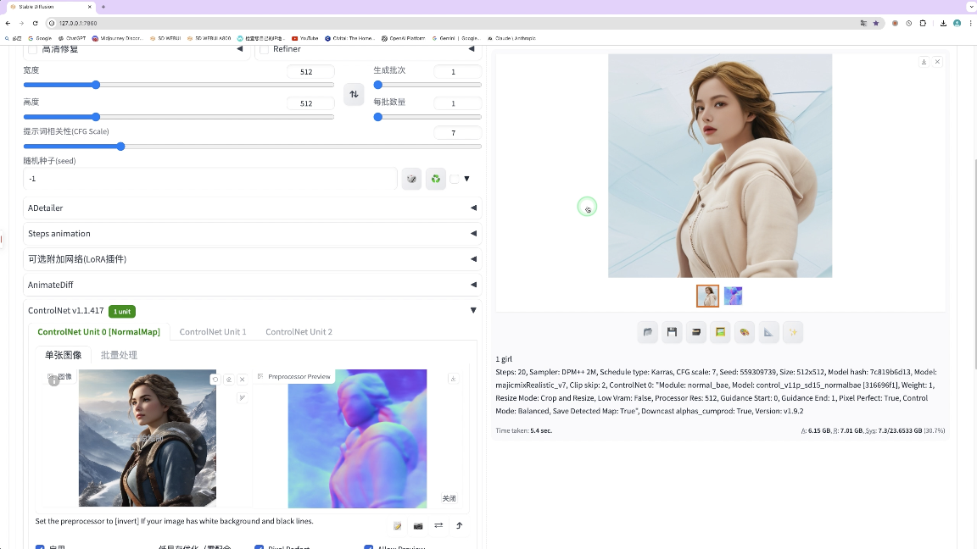Click the green recycle reuse-seed button
977x549 pixels.
pos(436,179)
